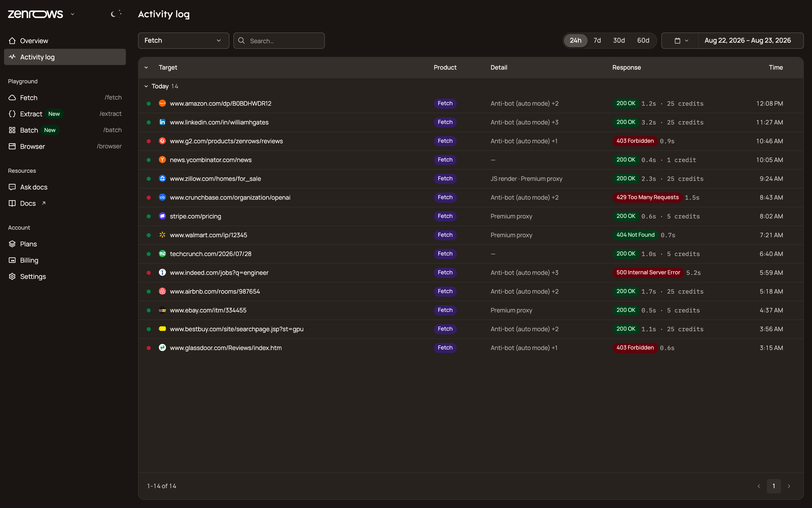Open the Docs book icon

[x=12, y=203]
